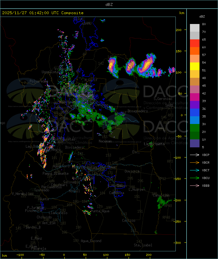
Task: Click the Sta.Isabel place label
Action: [x=143, y=245]
